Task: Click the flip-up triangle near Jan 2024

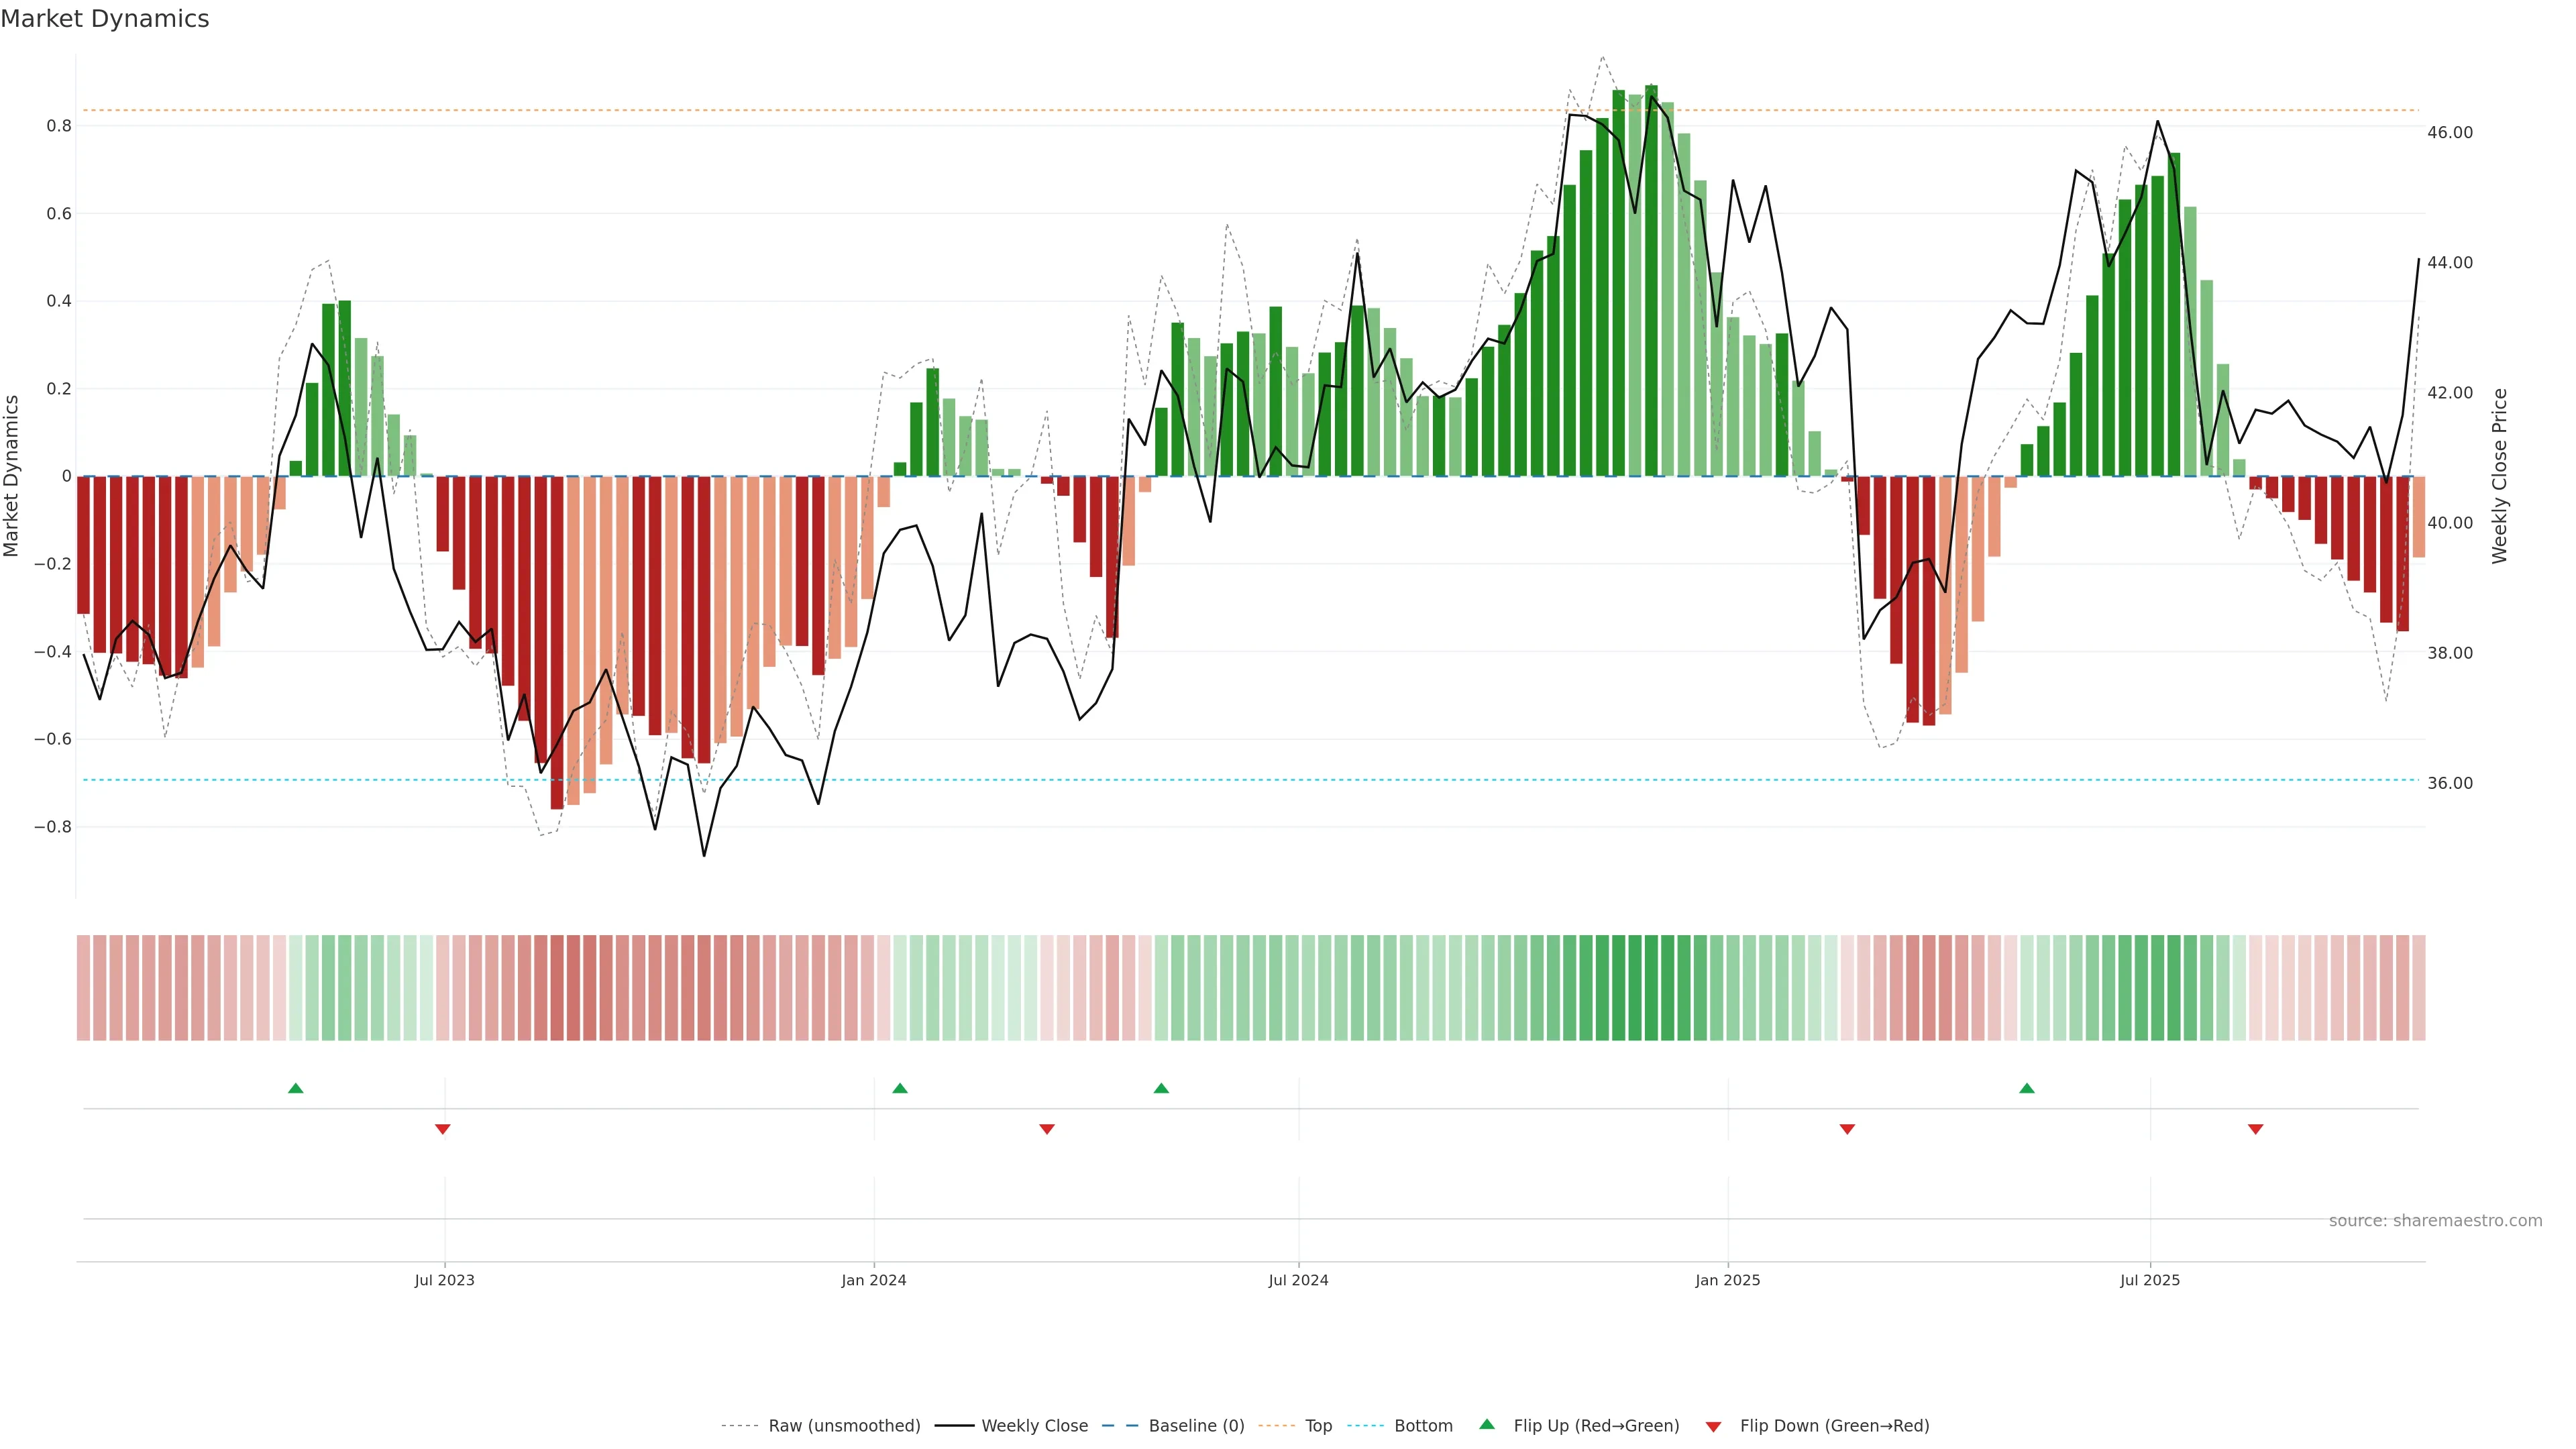Action: click(x=899, y=1088)
